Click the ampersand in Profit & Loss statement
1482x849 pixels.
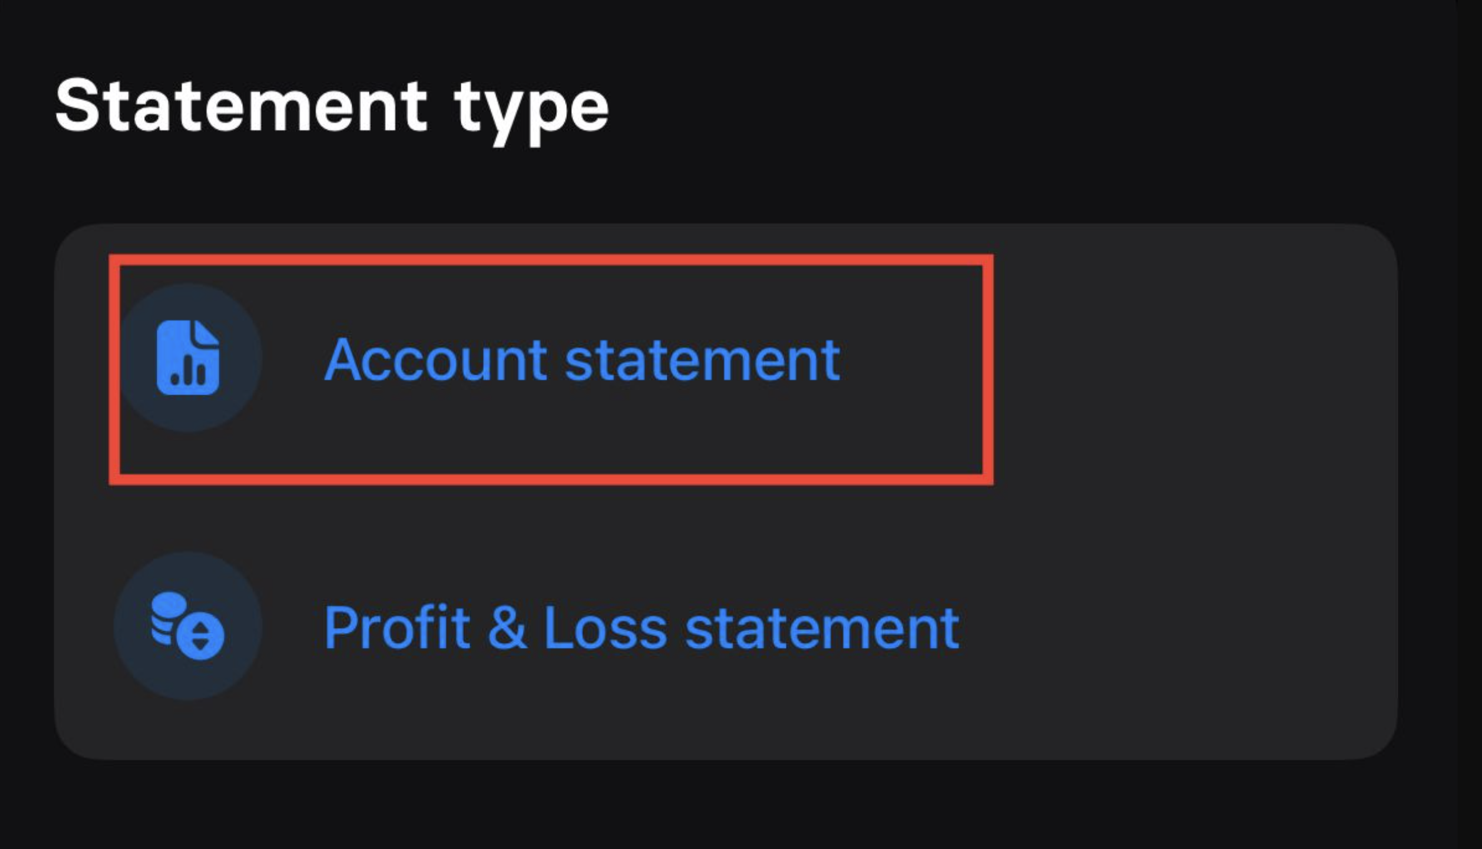click(507, 628)
